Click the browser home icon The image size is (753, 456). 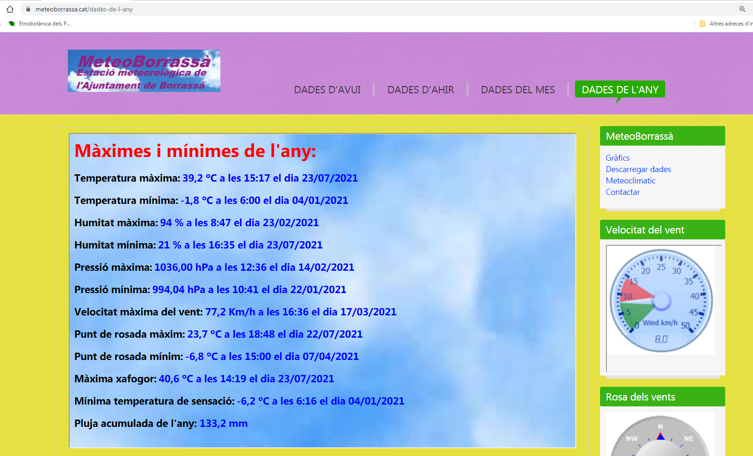(10, 9)
